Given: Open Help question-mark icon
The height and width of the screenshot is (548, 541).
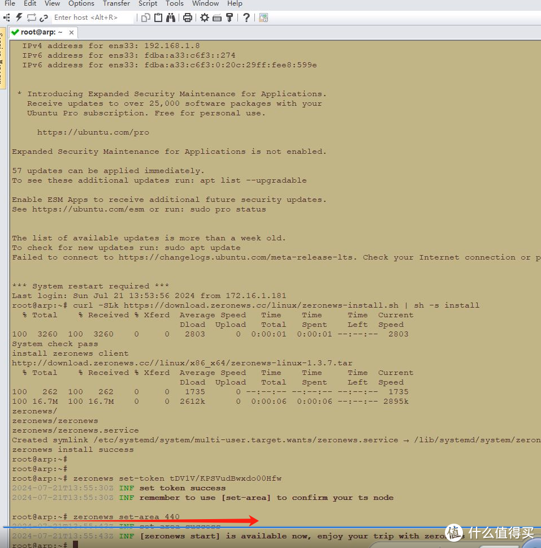Looking at the screenshot, I should [246, 18].
